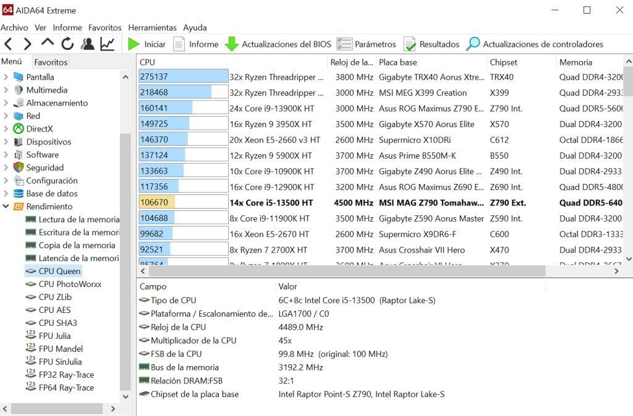Select the CPU PhotoWorxx benchmark
Image resolution: width=633 pixels, height=416 pixels.
70,284
